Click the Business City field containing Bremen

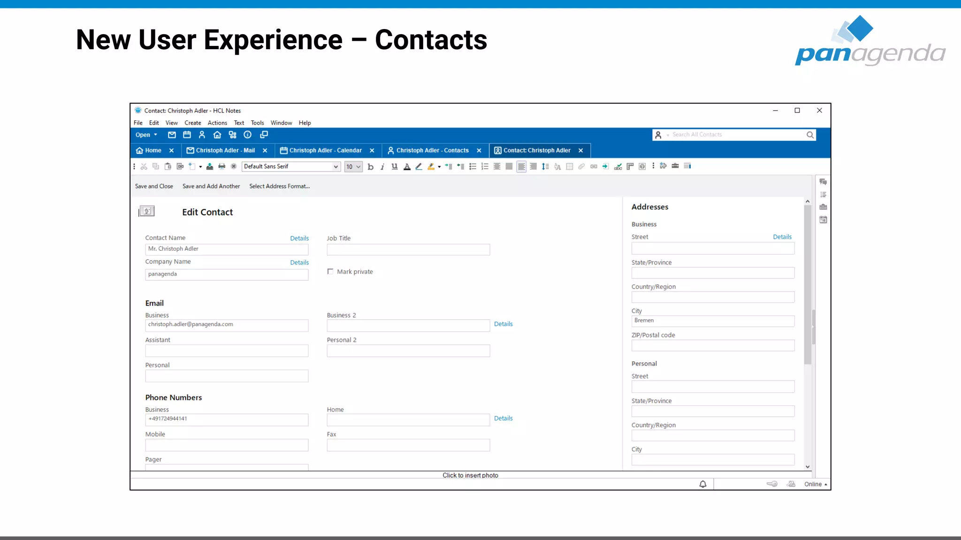pyautogui.click(x=713, y=321)
